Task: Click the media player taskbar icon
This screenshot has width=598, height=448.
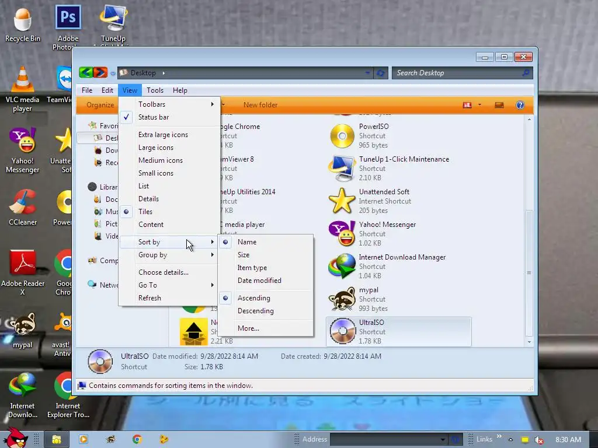Action: (84, 440)
